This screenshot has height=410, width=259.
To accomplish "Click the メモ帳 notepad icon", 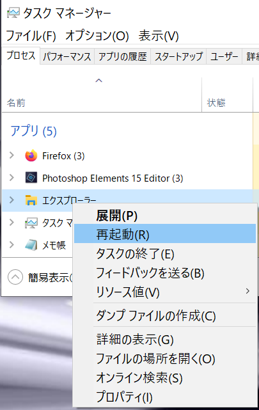I will point(31,245).
